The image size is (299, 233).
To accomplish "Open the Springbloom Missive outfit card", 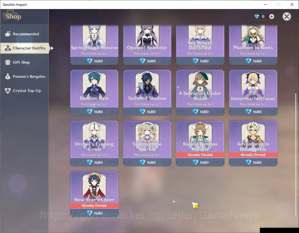I will (94, 45).
